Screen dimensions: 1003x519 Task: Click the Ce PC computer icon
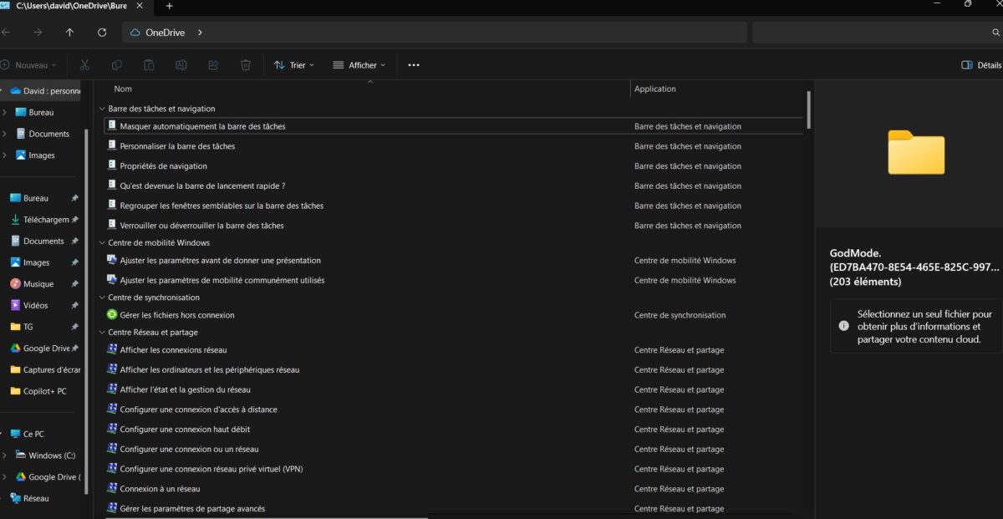(x=15, y=434)
